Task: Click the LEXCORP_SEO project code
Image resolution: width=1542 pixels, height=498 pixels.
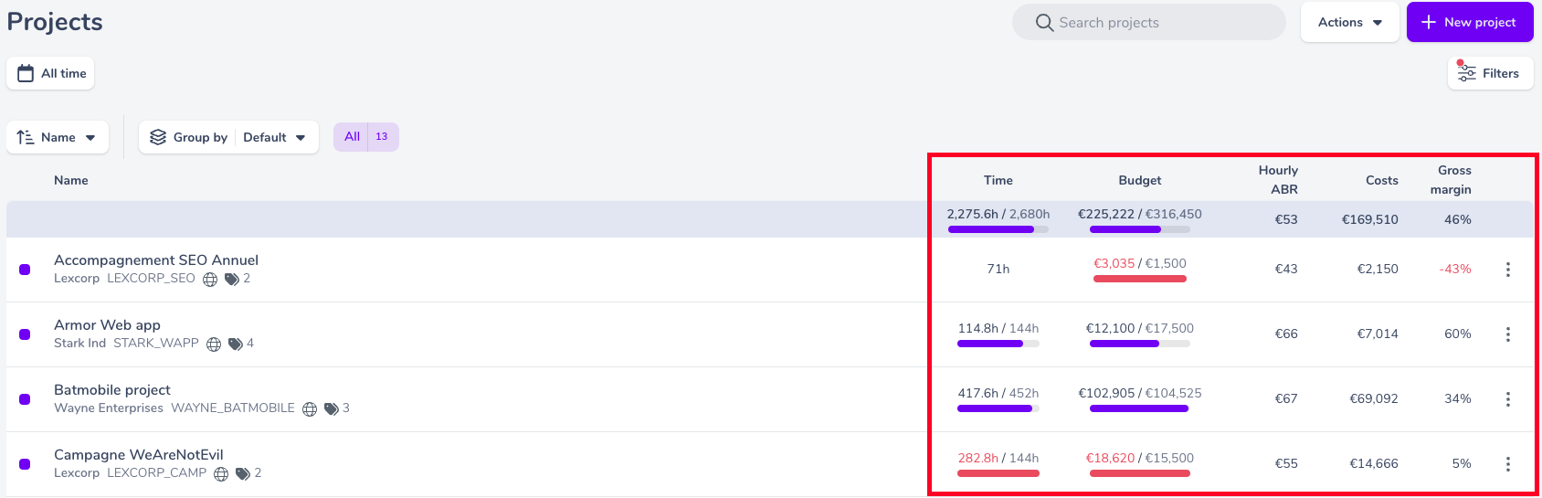Action: tap(151, 278)
